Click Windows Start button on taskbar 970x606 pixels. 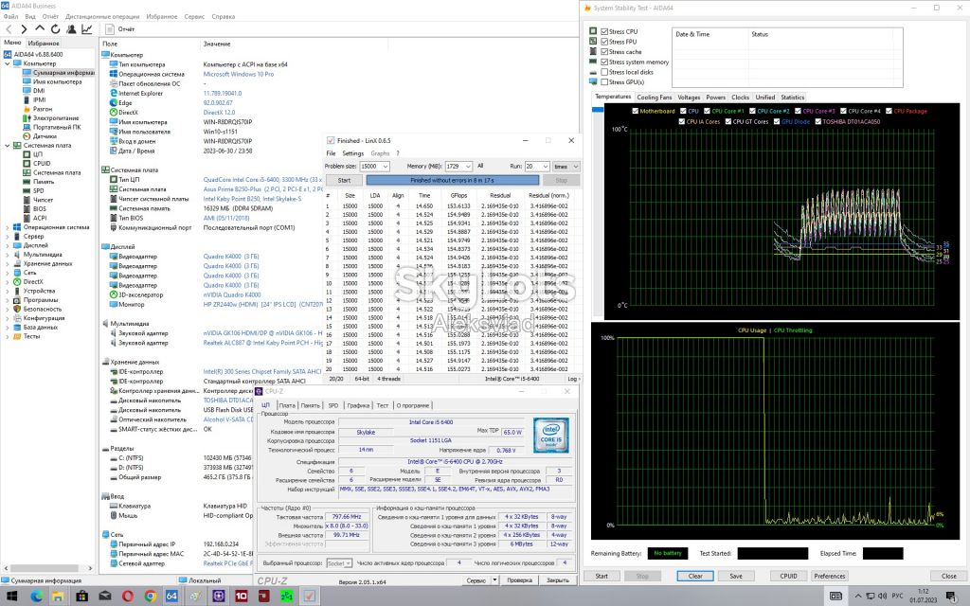point(11,597)
